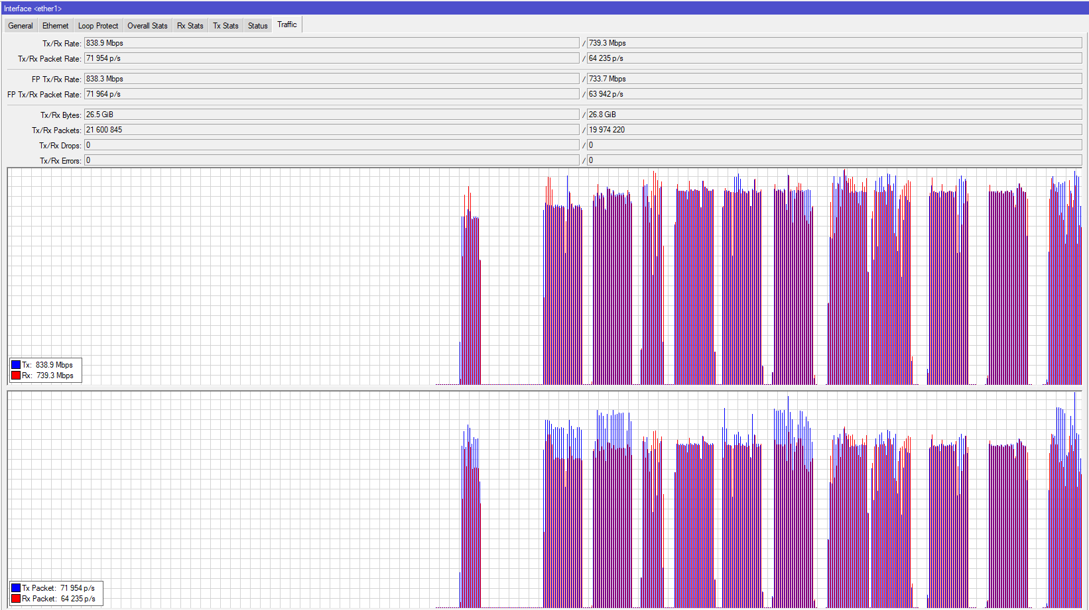Click the Tx Rate field showing 838.9 Mbps
Viewport: 1089px width, 610px height.
pos(332,43)
